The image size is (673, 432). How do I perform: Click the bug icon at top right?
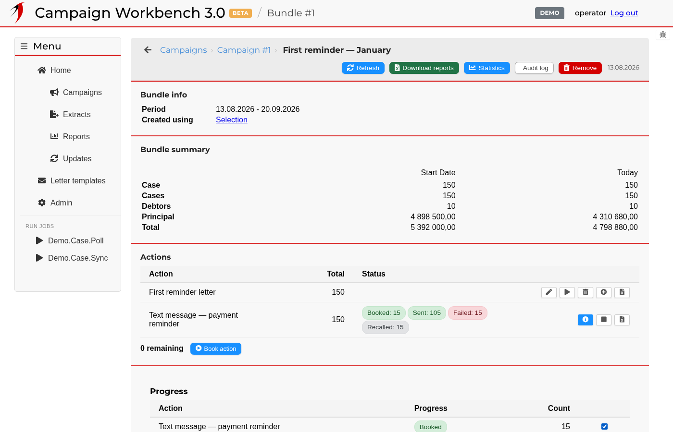click(663, 35)
